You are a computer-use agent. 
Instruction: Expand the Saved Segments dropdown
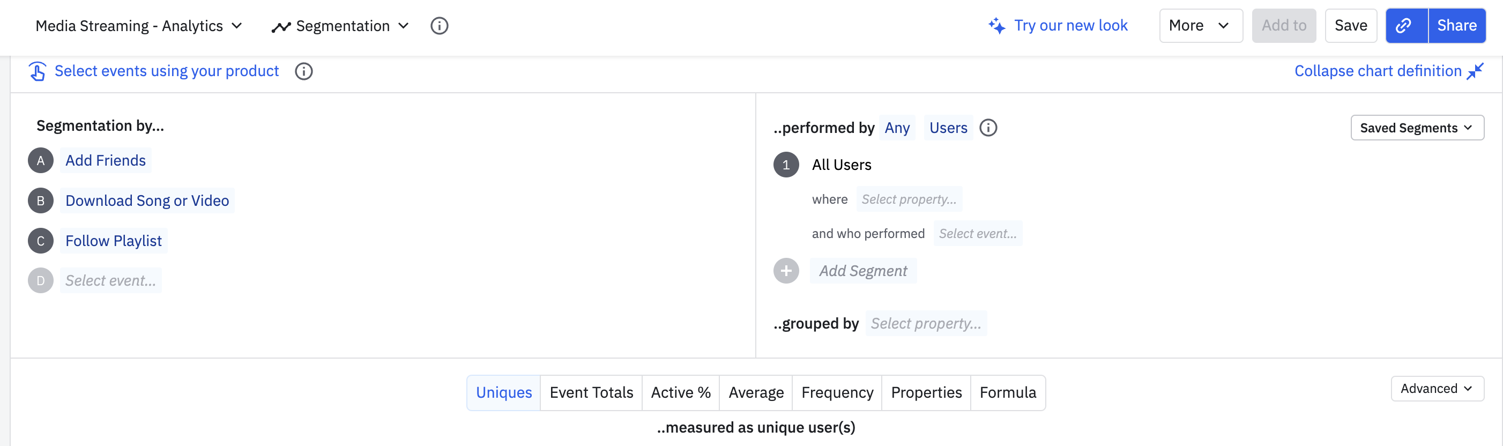tap(1417, 128)
